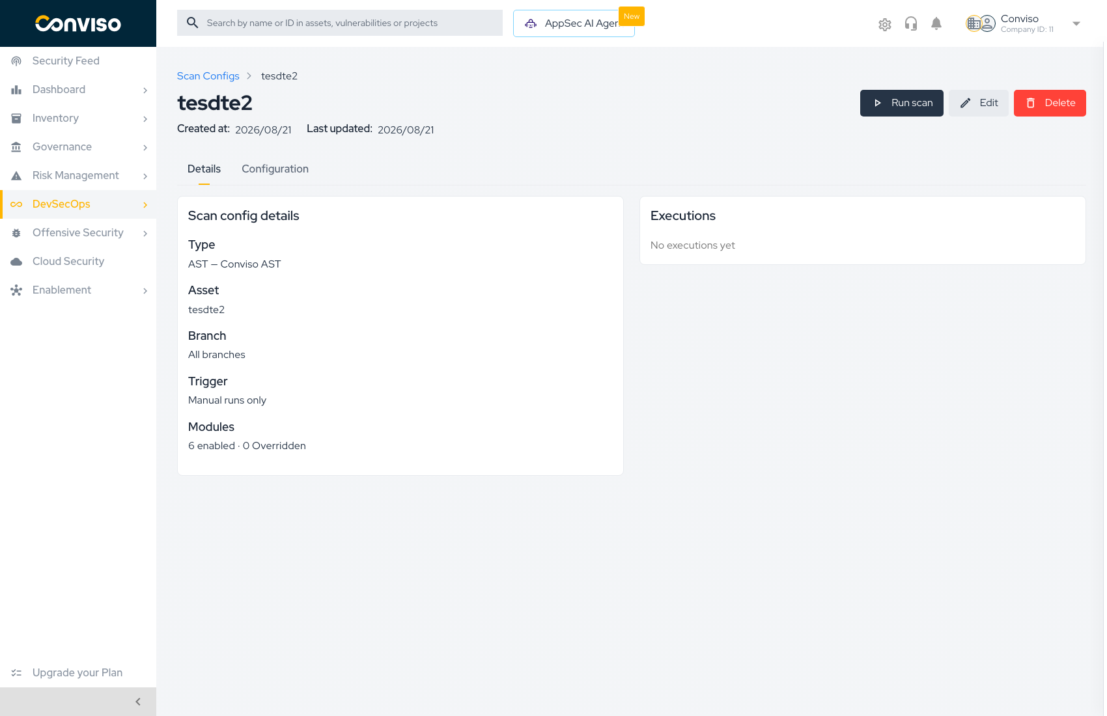This screenshot has width=1107, height=716.
Task: Open Cloud Security in the sidebar
Action: point(78,262)
